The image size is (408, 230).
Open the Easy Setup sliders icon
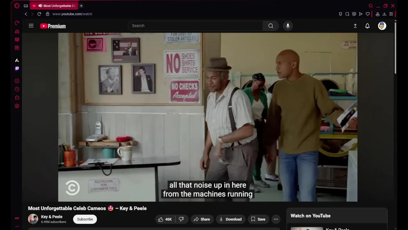[x=391, y=14]
